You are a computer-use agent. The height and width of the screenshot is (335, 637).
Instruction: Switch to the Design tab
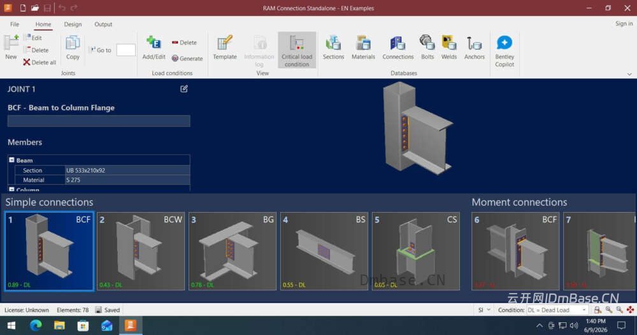pyautogui.click(x=73, y=24)
